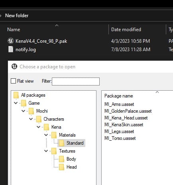Click the Body folder icon
The height and width of the screenshot is (185, 173).
pyautogui.click(x=61, y=159)
